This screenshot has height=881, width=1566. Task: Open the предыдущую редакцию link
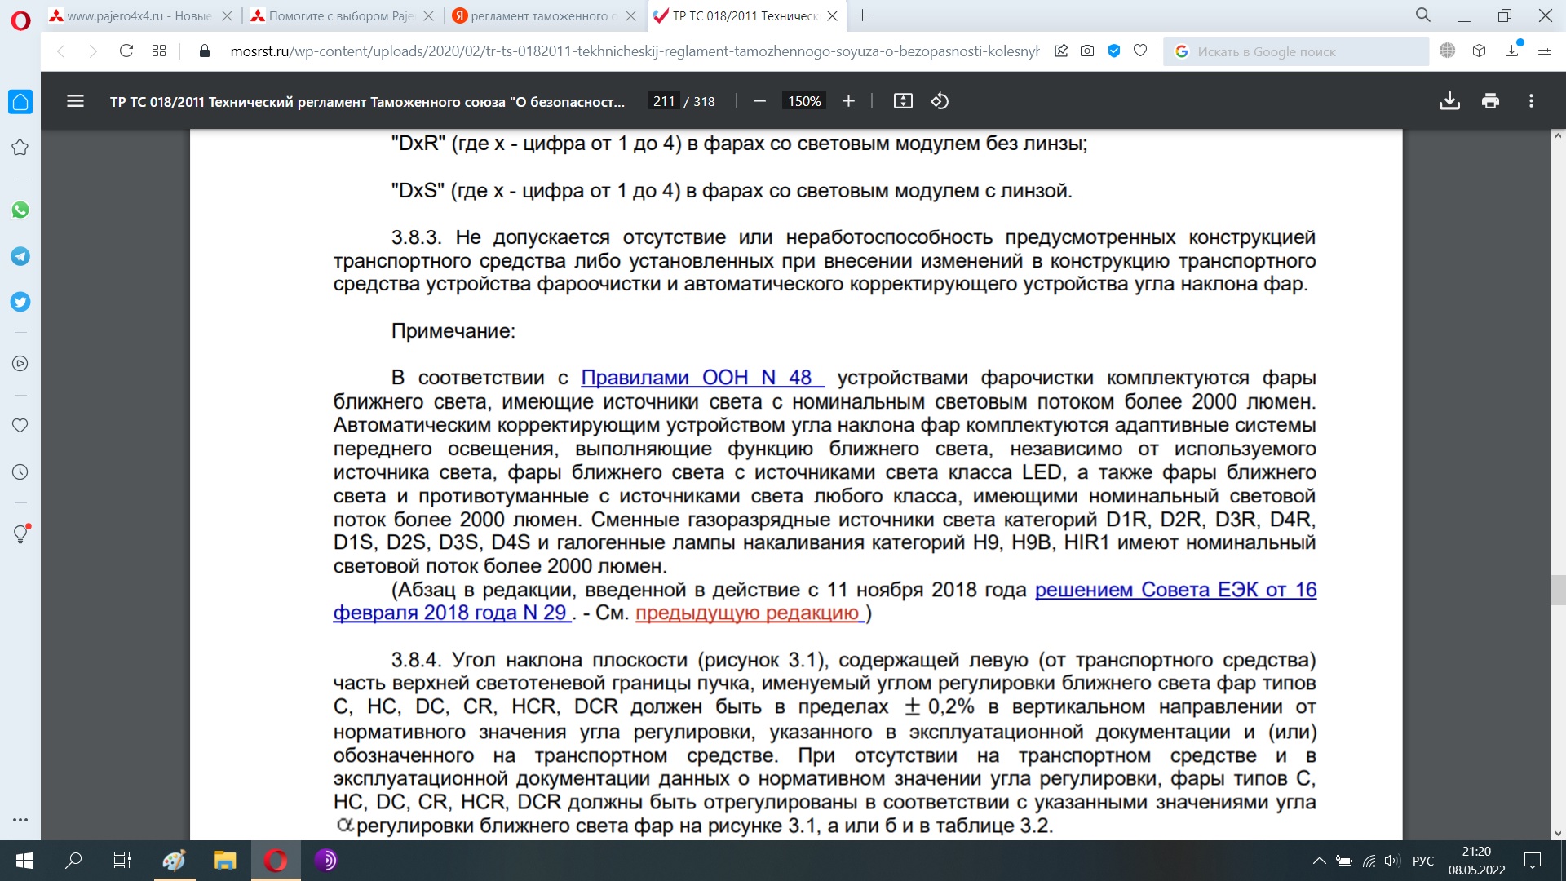(749, 613)
